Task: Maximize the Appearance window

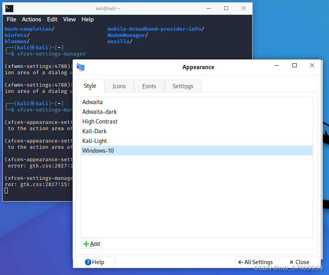Action: (x=294, y=66)
